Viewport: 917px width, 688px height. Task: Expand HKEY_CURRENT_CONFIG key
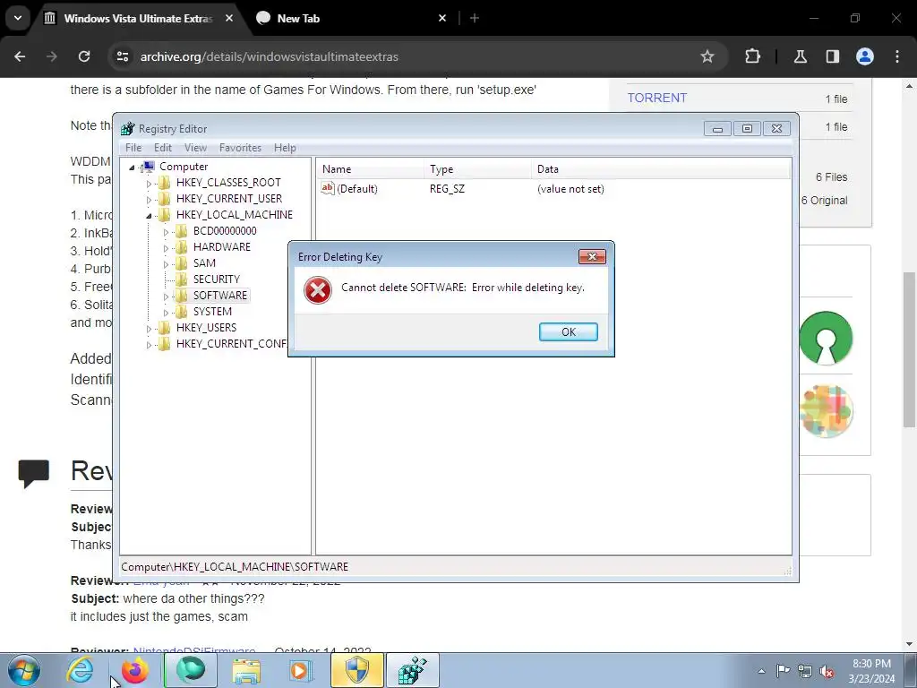[x=150, y=345]
